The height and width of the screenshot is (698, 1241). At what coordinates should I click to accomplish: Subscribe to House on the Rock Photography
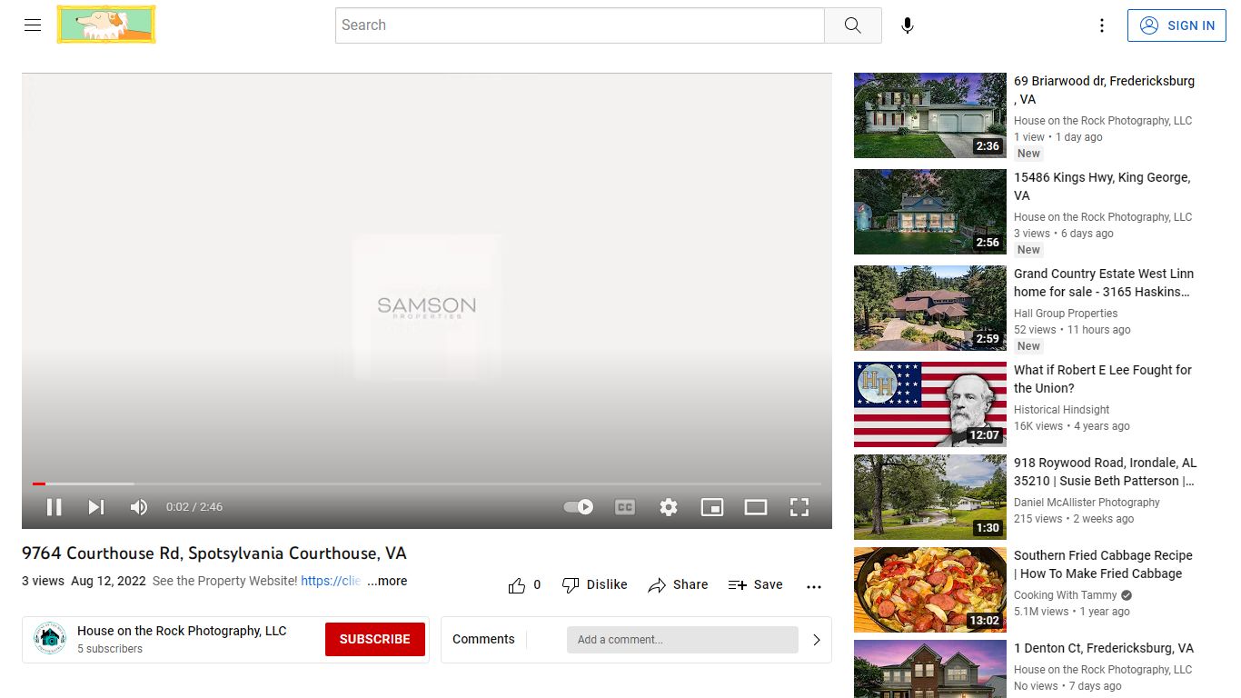tap(375, 639)
